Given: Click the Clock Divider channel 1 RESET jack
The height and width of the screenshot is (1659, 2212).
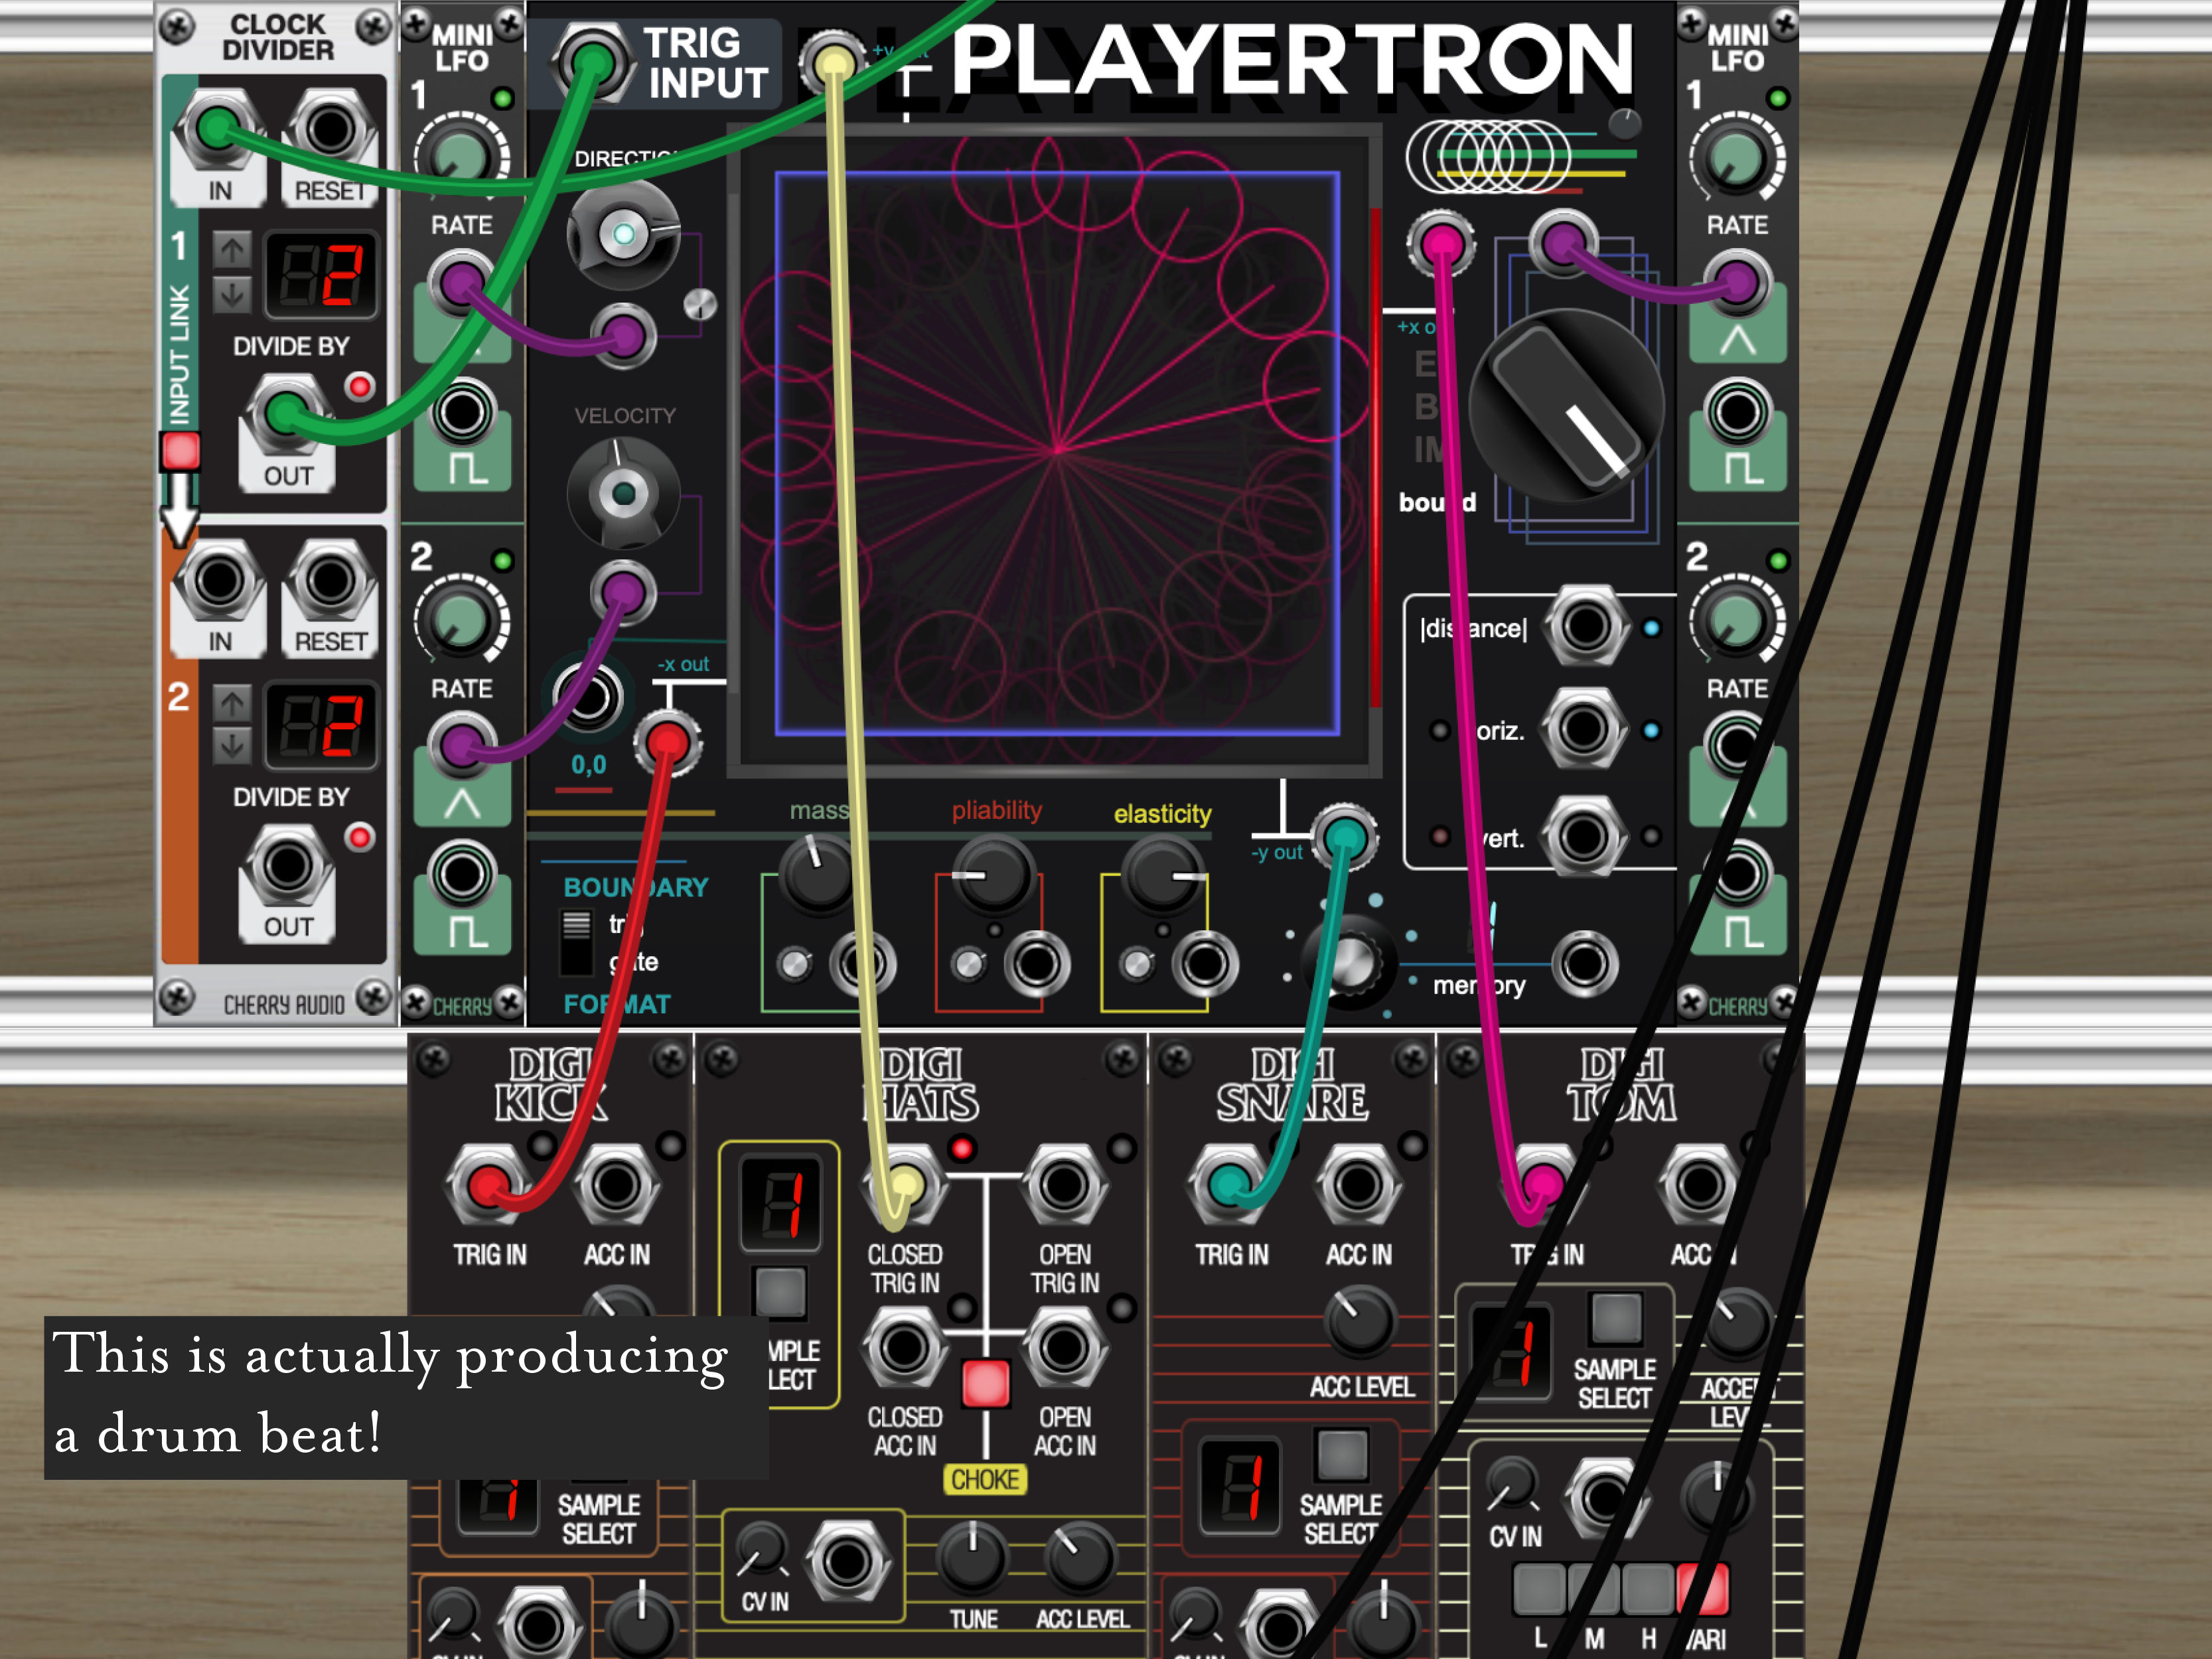Looking at the screenshot, I should 330,128.
